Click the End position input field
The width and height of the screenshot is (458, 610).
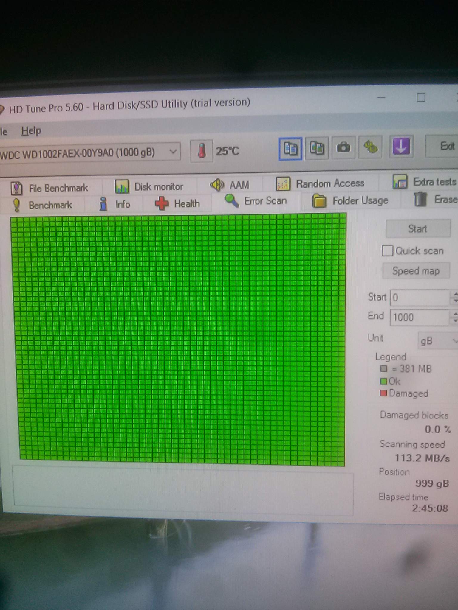click(420, 317)
